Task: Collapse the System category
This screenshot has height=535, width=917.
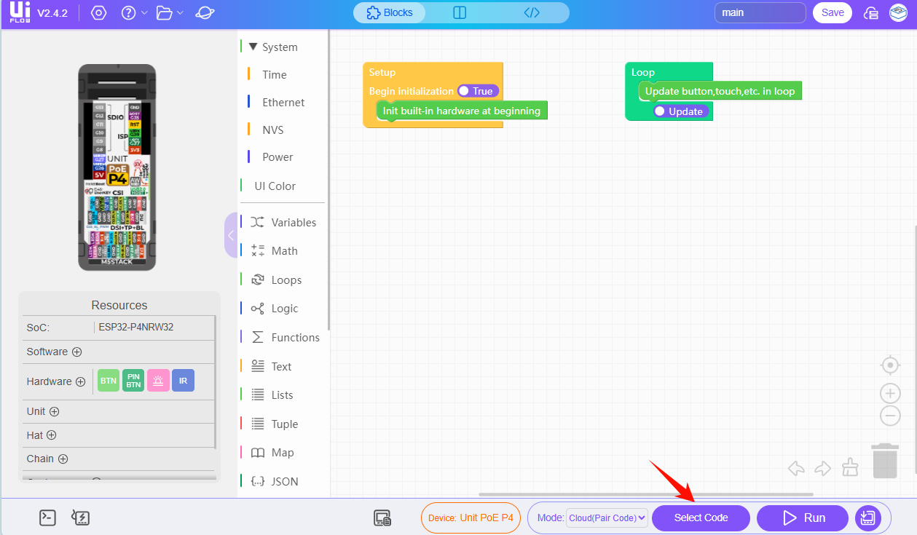Action: pyautogui.click(x=253, y=47)
